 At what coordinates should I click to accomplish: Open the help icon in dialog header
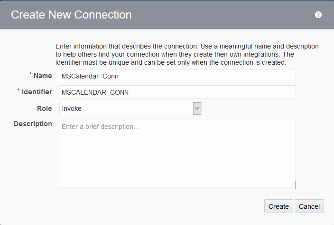coord(318,15)
